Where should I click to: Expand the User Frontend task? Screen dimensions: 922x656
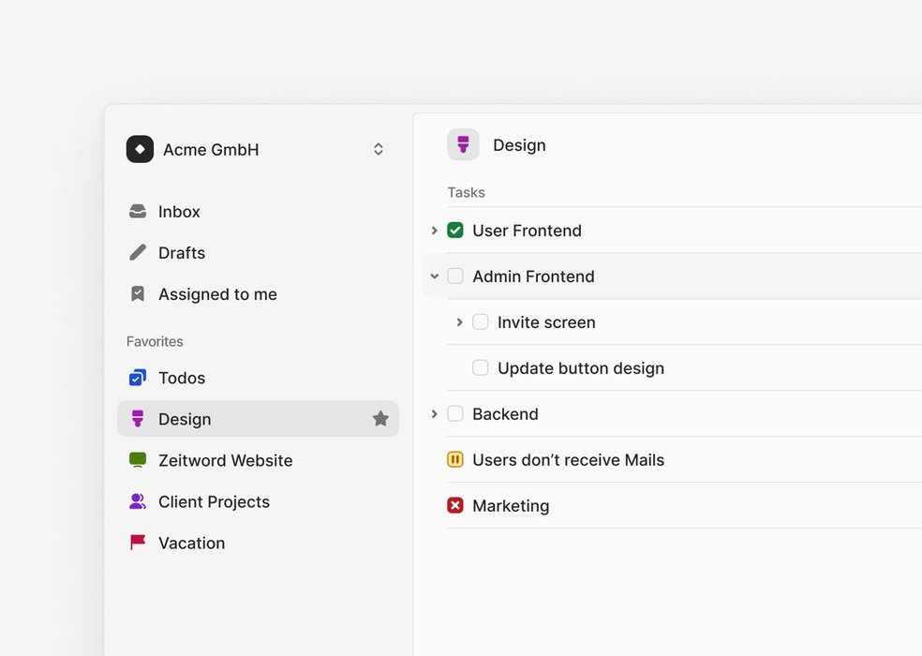point(434,231)
